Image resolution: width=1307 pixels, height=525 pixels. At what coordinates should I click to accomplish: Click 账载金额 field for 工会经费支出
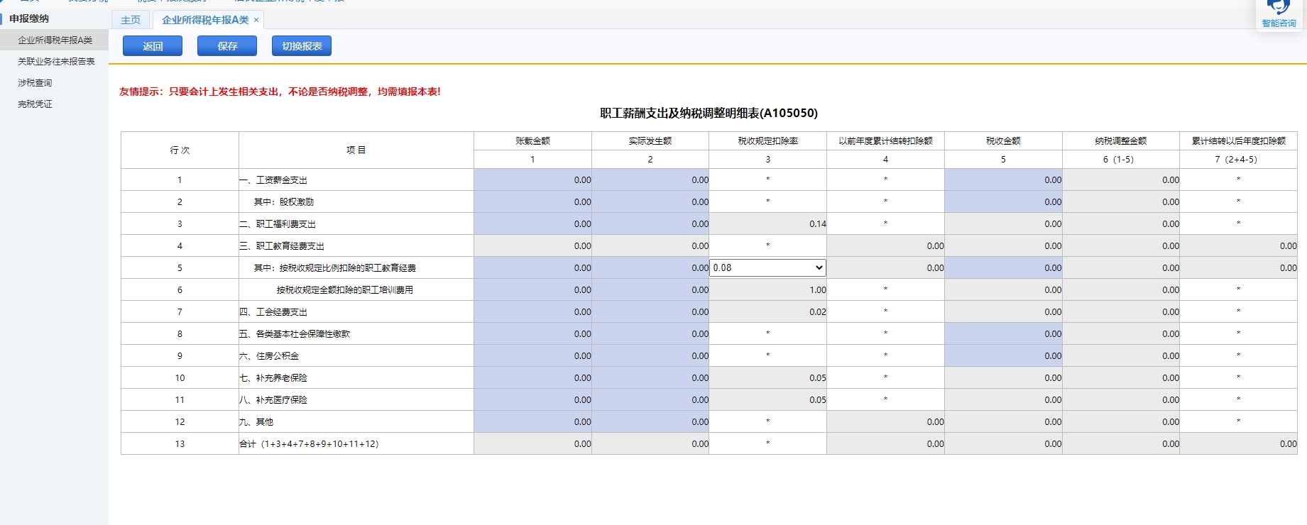(532, 312)
